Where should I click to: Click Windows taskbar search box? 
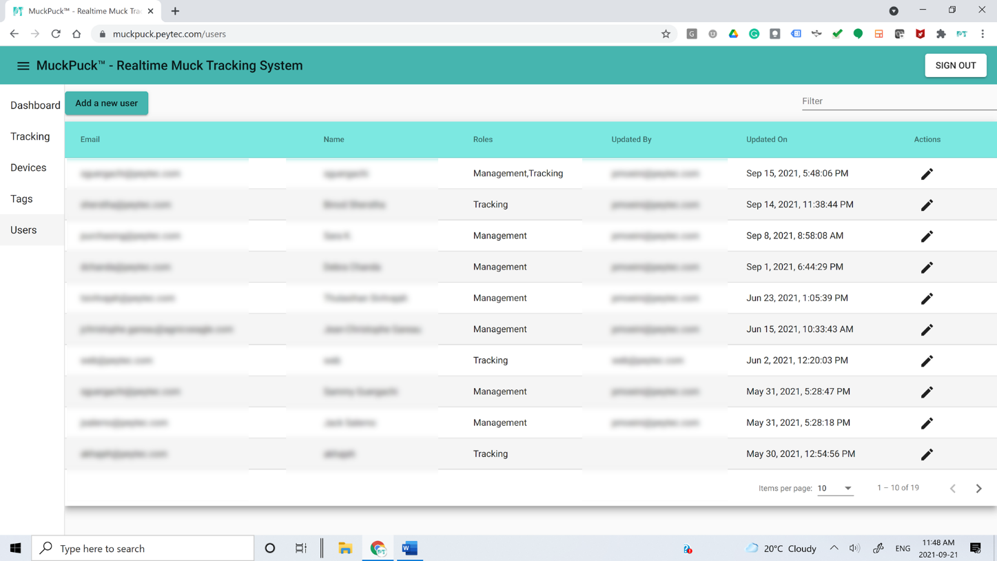(143, 549)
